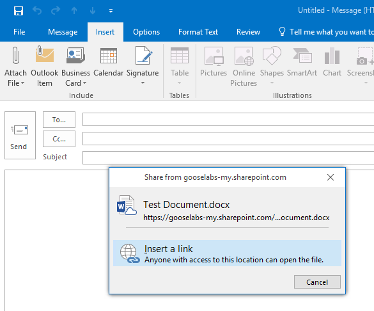Click the Online Pictures icon
The height and width of the screenshot is (311, 374).
pyautogui.click(x=244, y=56)
